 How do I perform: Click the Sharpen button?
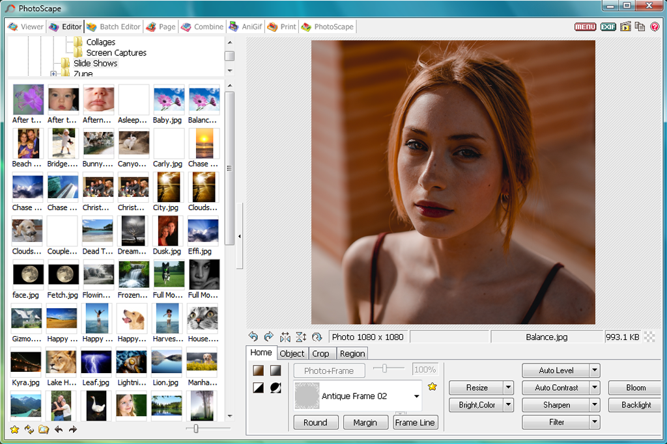(x=556, y=405)
